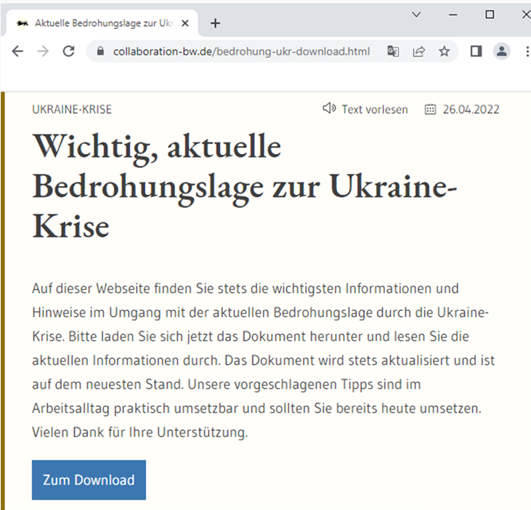Toggle the browser side panel

476,52
